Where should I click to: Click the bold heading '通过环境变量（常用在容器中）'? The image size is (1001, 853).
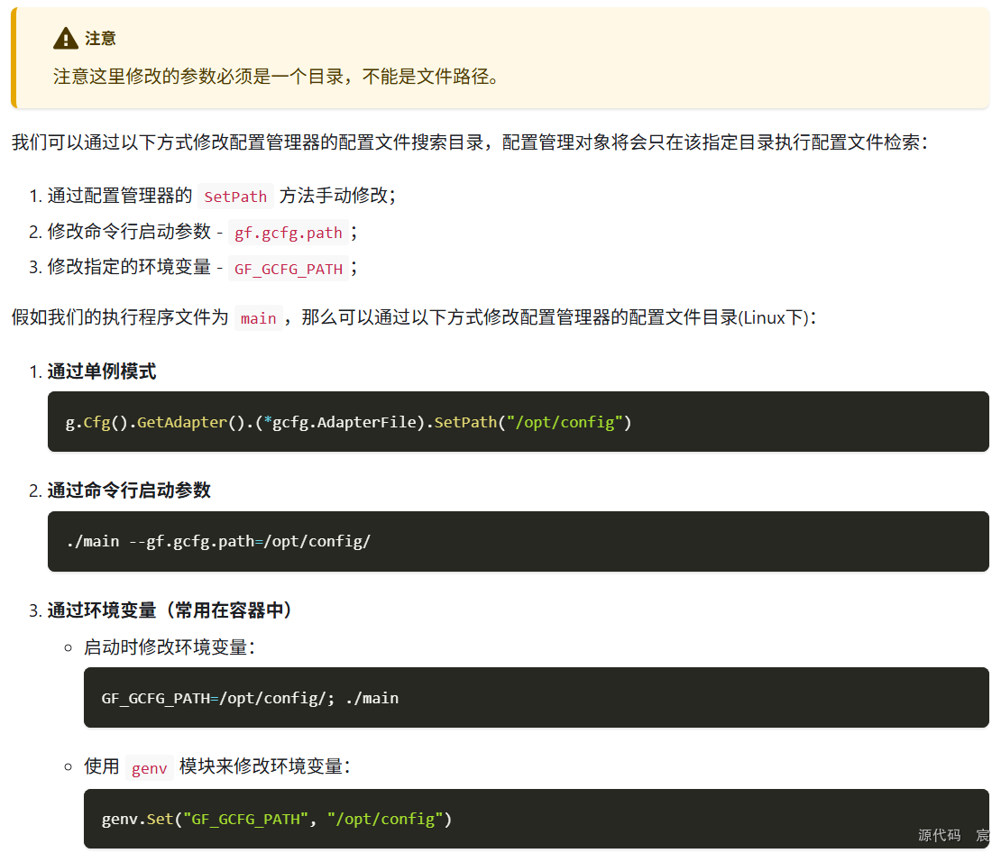click(170, 610)
